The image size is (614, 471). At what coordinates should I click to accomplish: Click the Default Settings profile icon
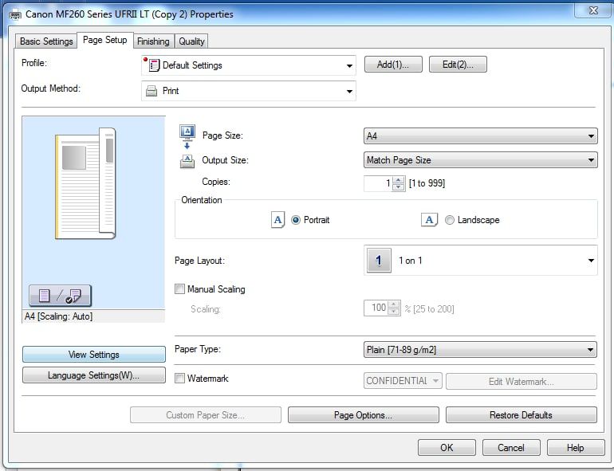154,65
